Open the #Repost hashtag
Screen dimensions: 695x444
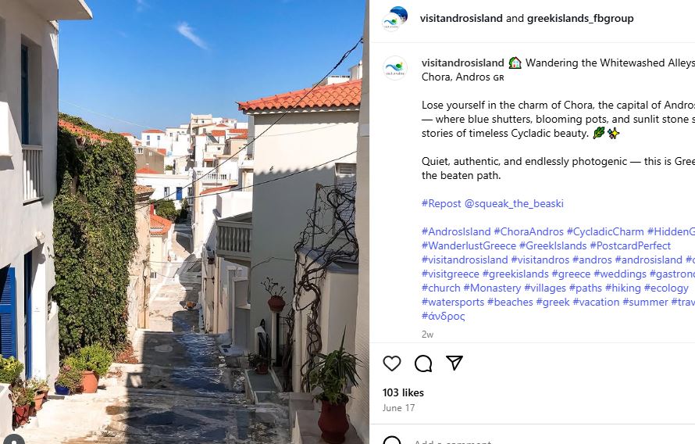click(x=441, y=203)
